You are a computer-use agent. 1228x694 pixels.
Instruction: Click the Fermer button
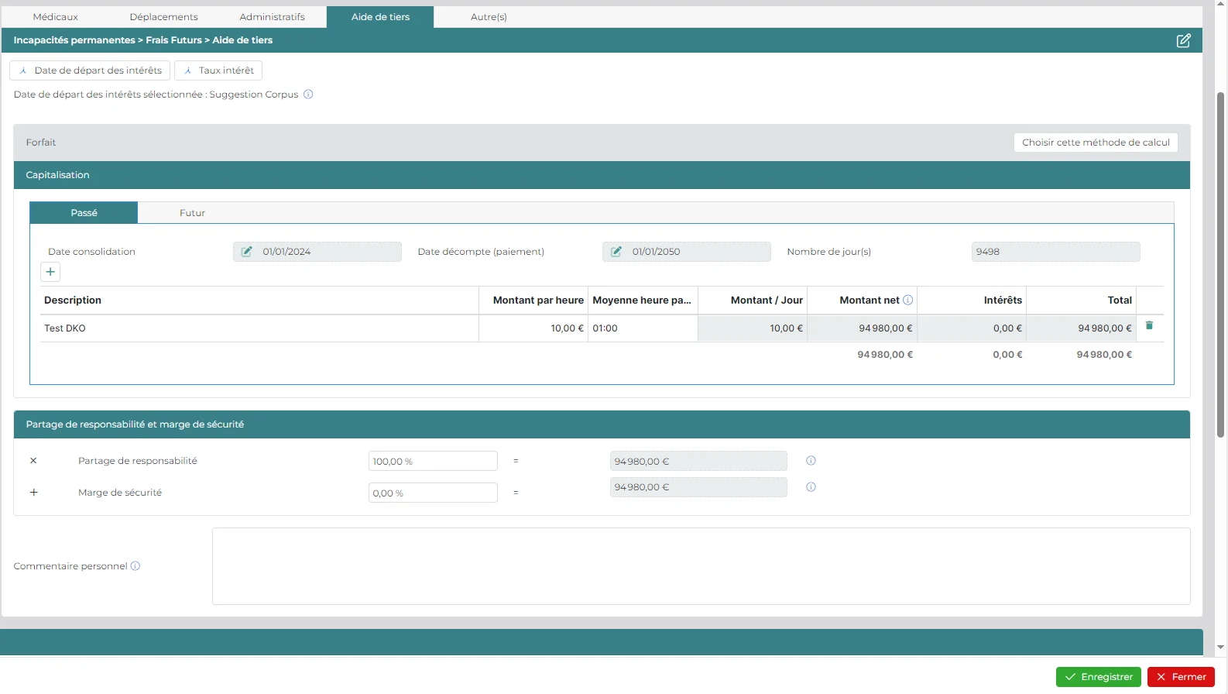pos(1181,677)
